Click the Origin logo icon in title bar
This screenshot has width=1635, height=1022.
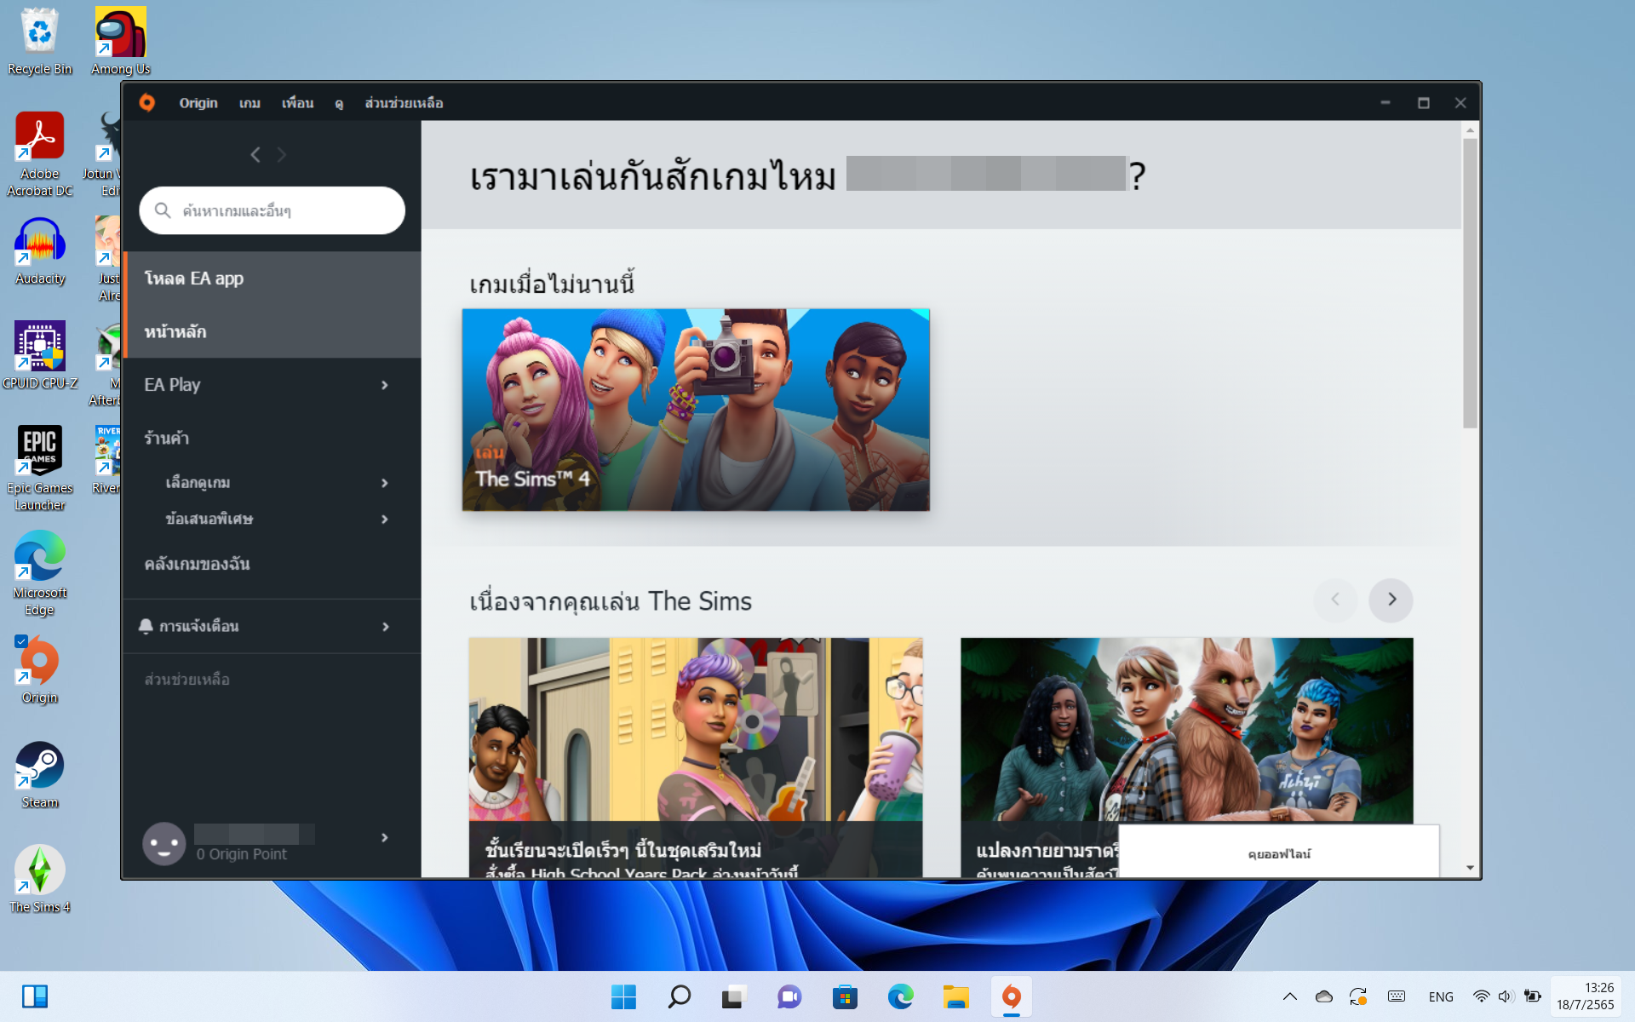click(x=147, y=103)
